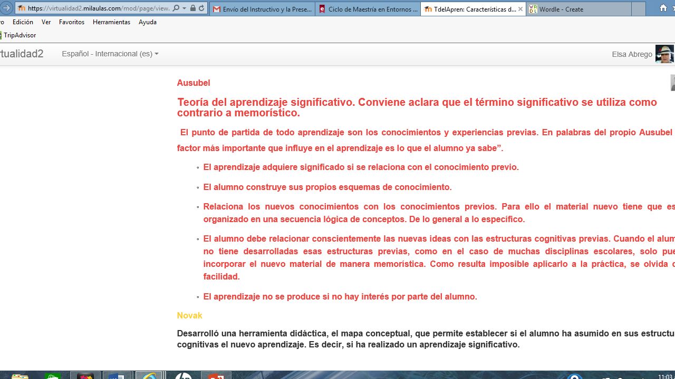Click the security padlock icon
The height and width of the screenshot is (379, 675).
193,8
